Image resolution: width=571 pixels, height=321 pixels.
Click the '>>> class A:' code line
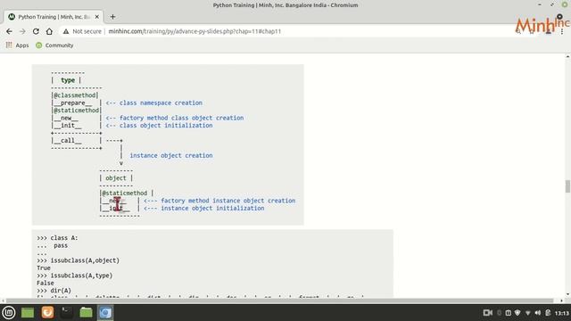[57, 238]
